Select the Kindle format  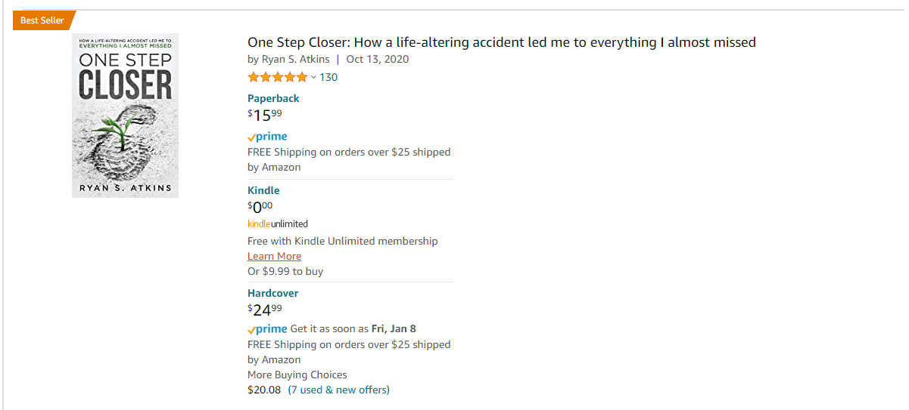[263, 190]
